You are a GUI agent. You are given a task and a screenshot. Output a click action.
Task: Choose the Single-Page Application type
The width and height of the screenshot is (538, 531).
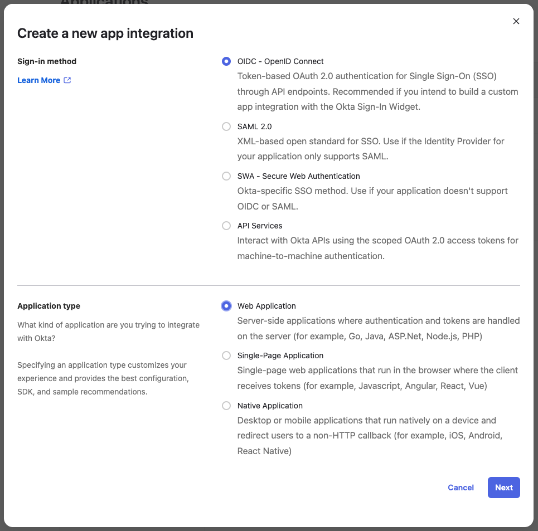tap(226, 355)
